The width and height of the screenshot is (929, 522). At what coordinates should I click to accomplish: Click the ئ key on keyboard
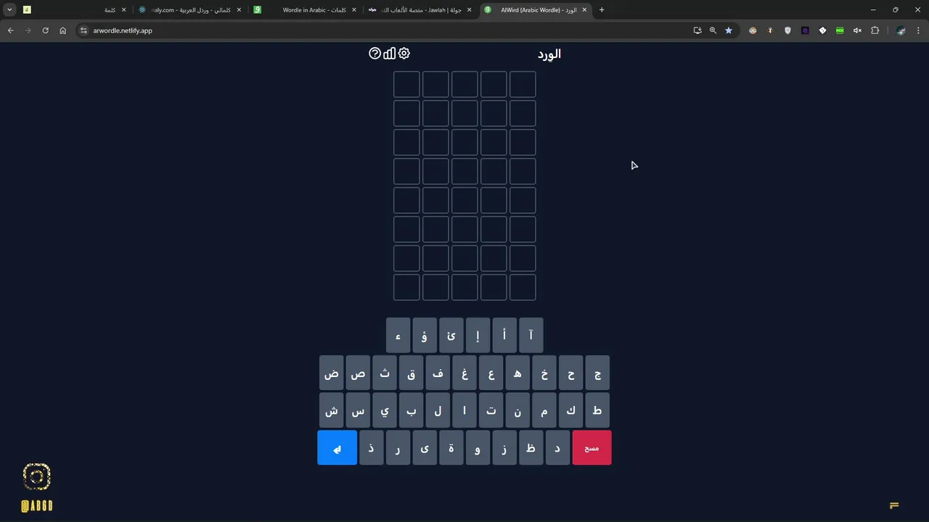pyautogui.click(x=451, y=336)
